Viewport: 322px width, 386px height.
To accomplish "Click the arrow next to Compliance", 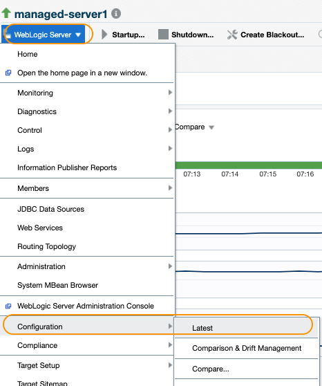I will point(170,345).
